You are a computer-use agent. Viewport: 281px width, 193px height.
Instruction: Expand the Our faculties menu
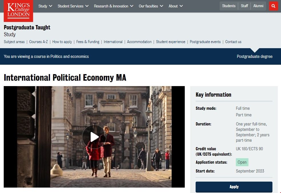151,6
